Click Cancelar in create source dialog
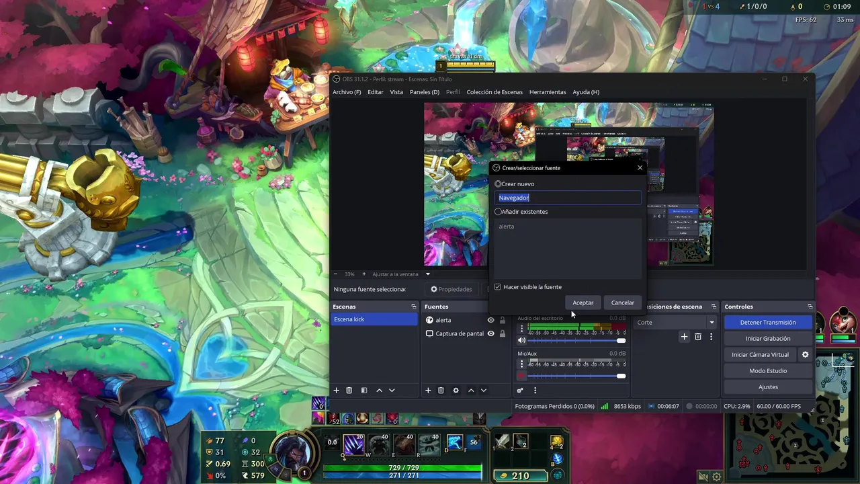Viewport: 860px width, 484px height. pyautogui.click(x=623, y=302)
